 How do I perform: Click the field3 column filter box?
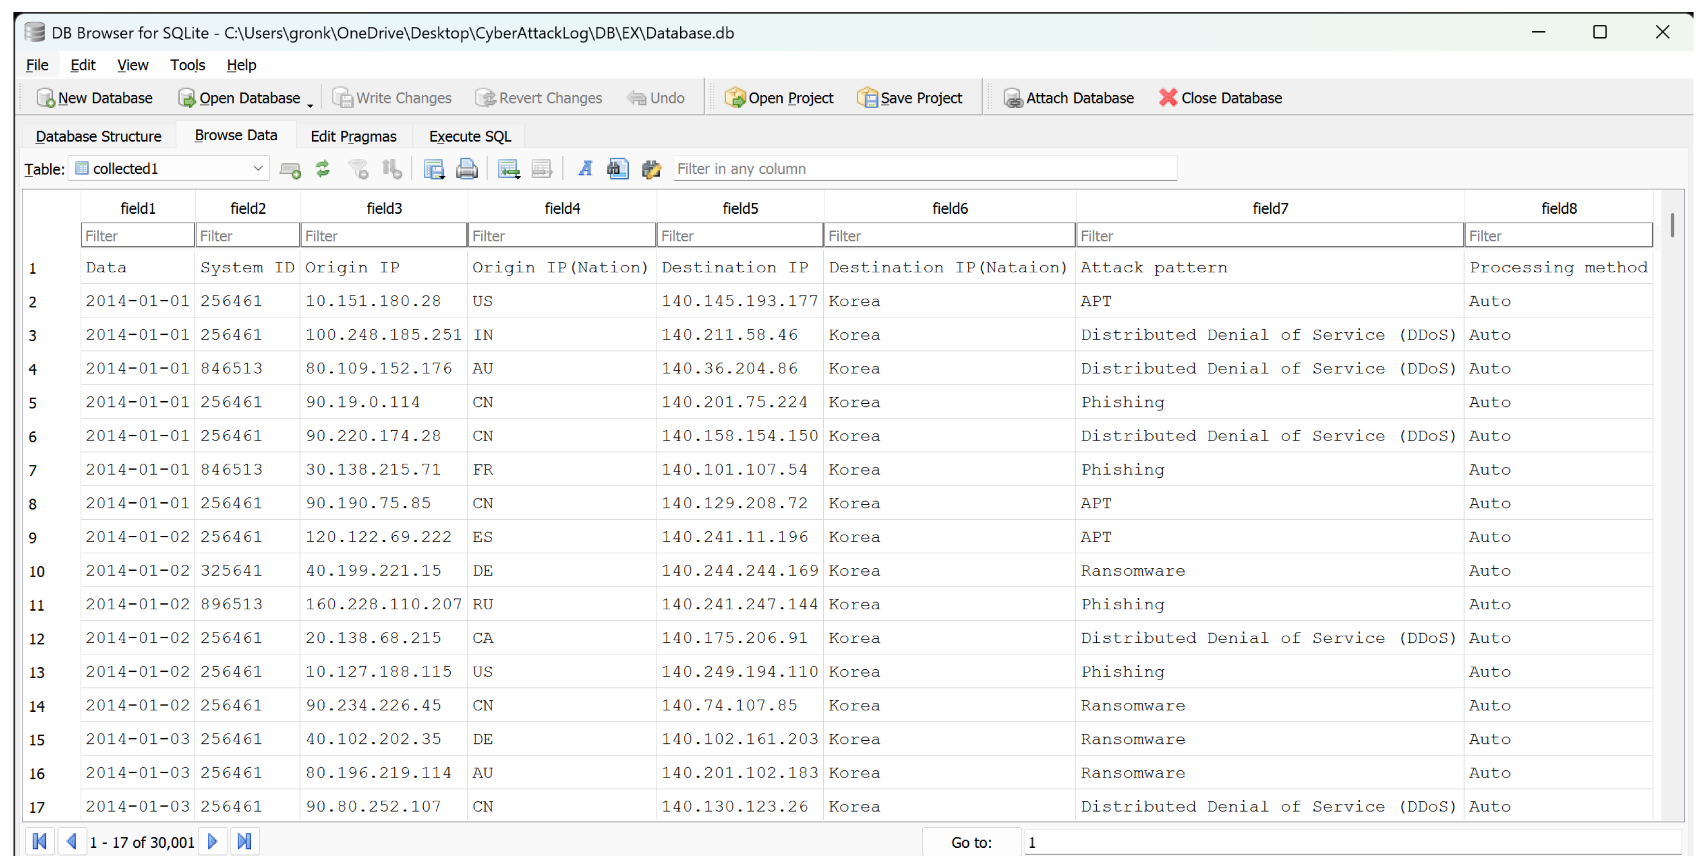pos(384,236)
